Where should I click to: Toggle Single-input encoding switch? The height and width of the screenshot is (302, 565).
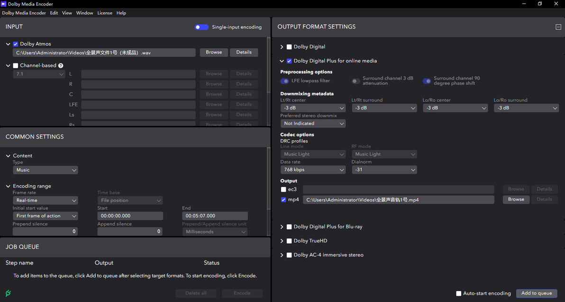click(201, 27)
